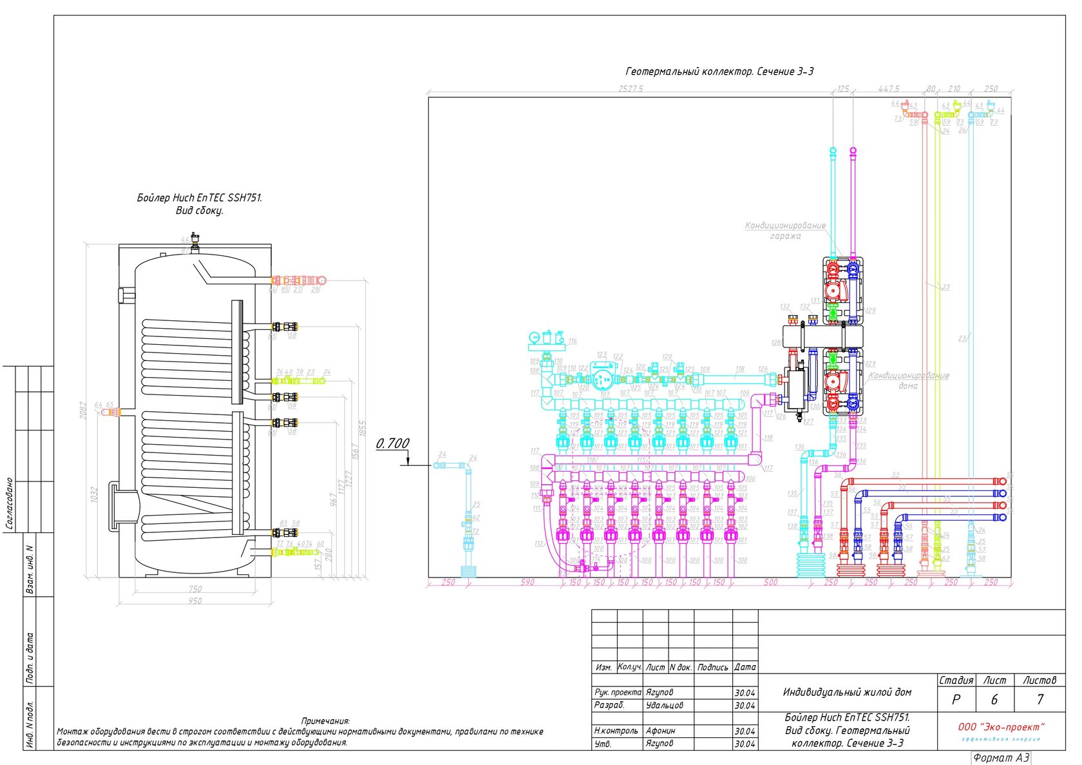Viewport: 1082px width, 765px height.
Task: Select the "Изм." column header
Action: (604, 668)
